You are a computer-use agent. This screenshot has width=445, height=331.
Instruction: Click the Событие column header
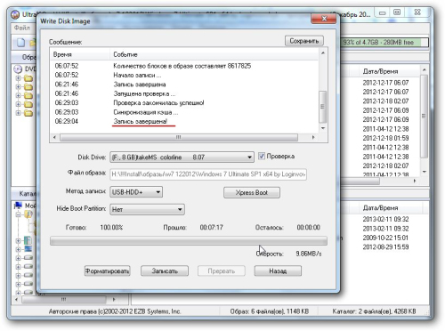tap(214, 54)
